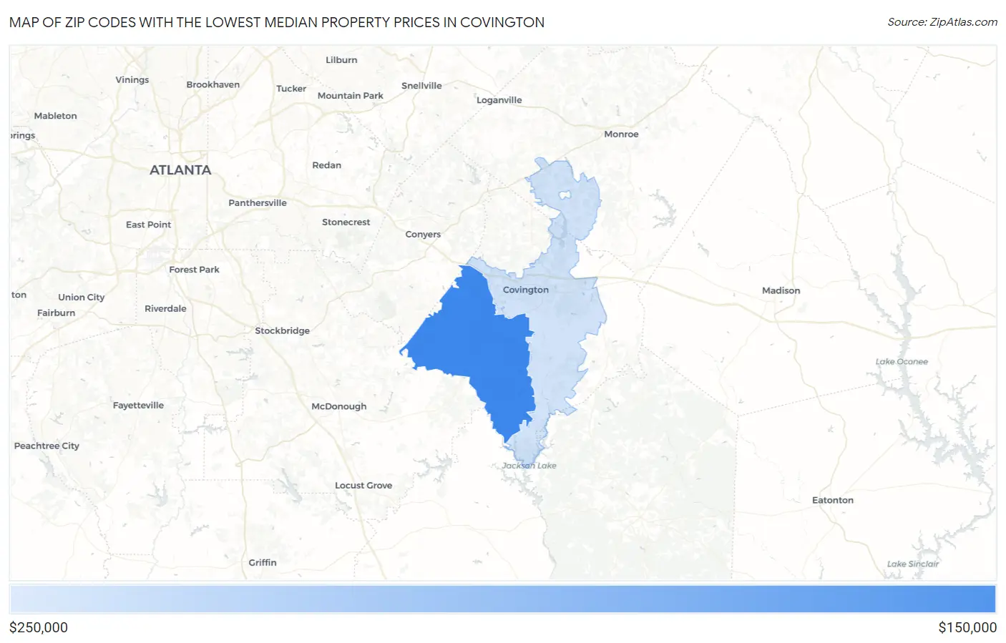This screenshot has width=1006, height=643.
Task: Click the Riverdale map label
Action: 165,308
